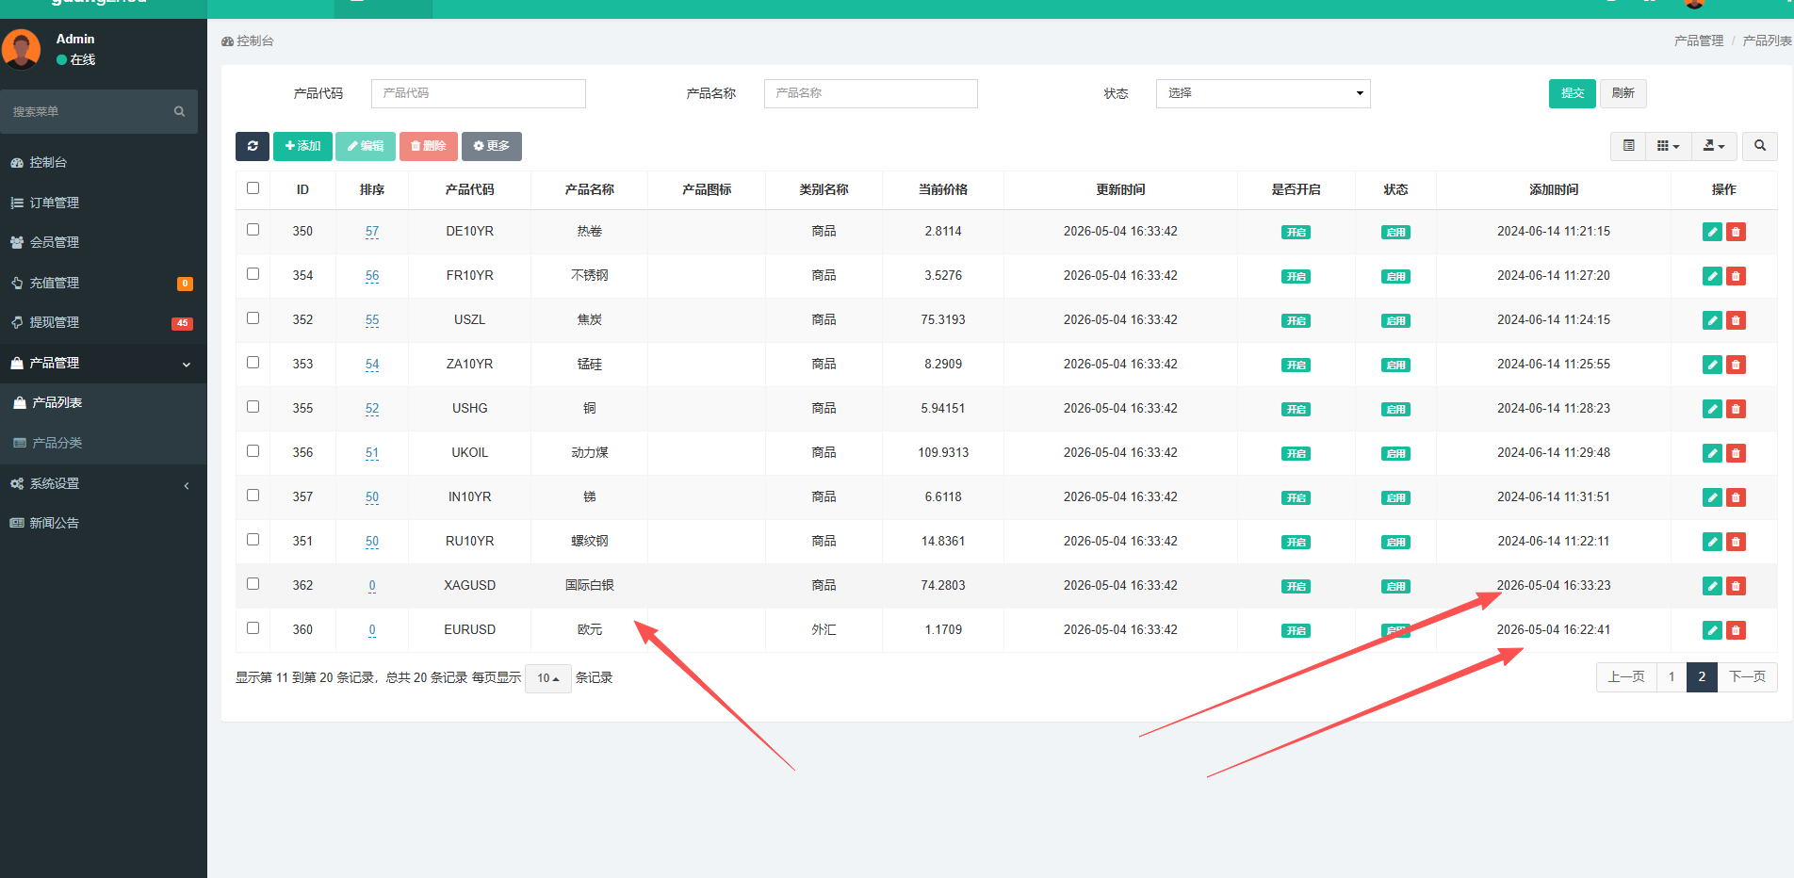Open 提现管理 in the sidebar
The height and width of the screenshot is (878, 1794).
[104, 322]
